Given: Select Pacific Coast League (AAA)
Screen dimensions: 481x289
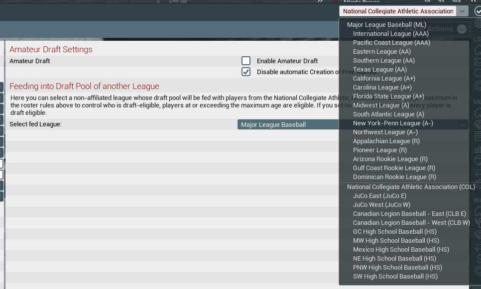Looking at the screenshot, I should click(391, 43).
